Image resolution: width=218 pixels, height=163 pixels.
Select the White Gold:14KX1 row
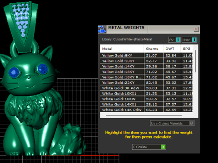tap(146, 104)
